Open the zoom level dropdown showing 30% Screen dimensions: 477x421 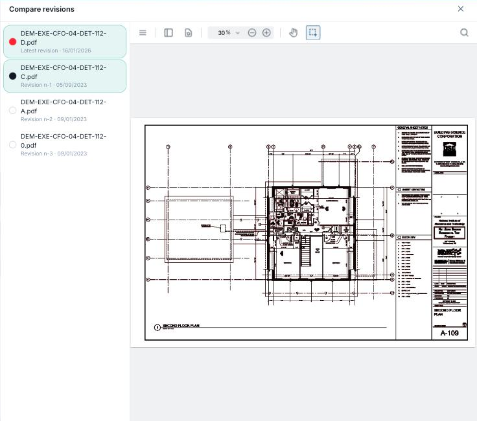point(238,33)
